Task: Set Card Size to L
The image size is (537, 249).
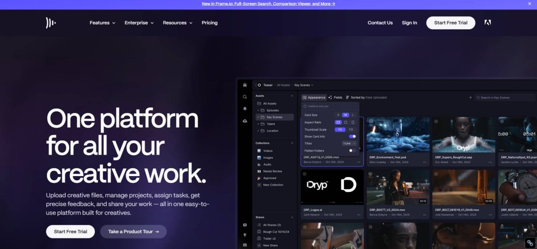Action: click(x=353, y=115)
